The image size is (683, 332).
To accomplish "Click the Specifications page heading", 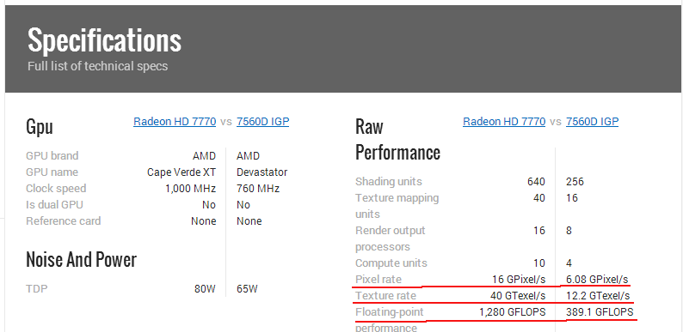I will tap(105, 40).
